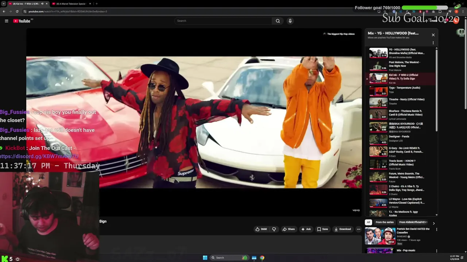The height and width of the screenshot is (262, 467).
Task: Share the video
Action: (x=289, y=229)
